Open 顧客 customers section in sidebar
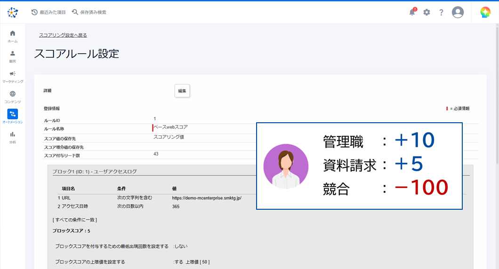Image resolution: width=499 pixels, height=269 pixels. 13,56
